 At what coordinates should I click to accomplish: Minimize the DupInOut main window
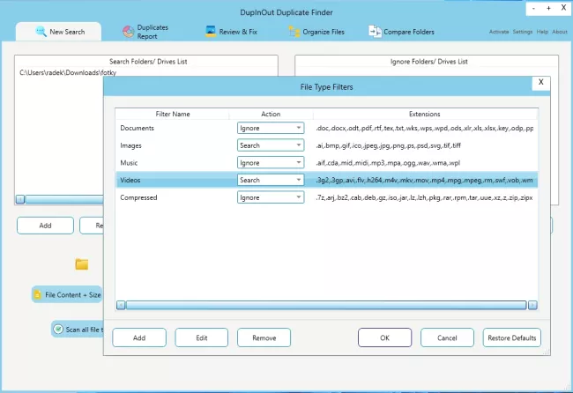click(x=534, y=8)
